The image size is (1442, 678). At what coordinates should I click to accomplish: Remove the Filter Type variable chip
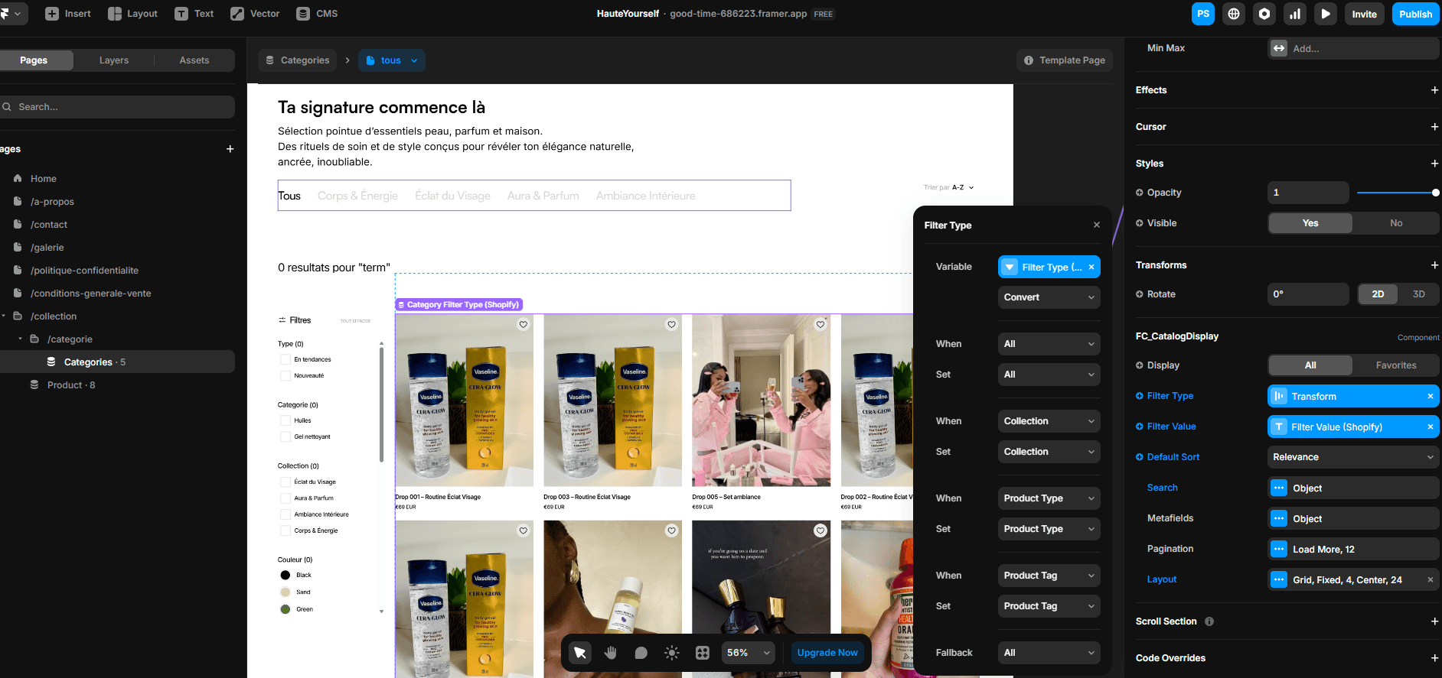coord(1091,267)
